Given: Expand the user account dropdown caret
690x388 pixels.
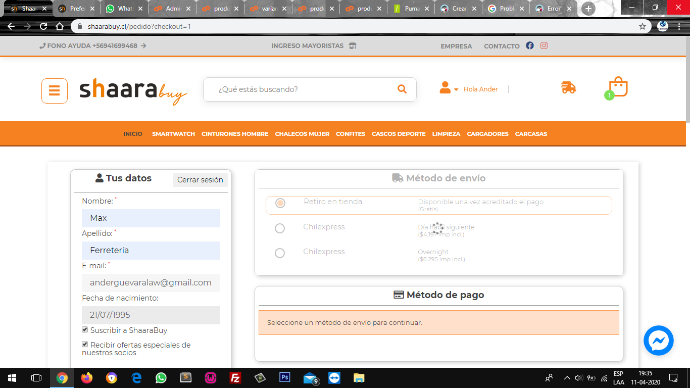Looking at the screenshot, I should click(456, 89).
